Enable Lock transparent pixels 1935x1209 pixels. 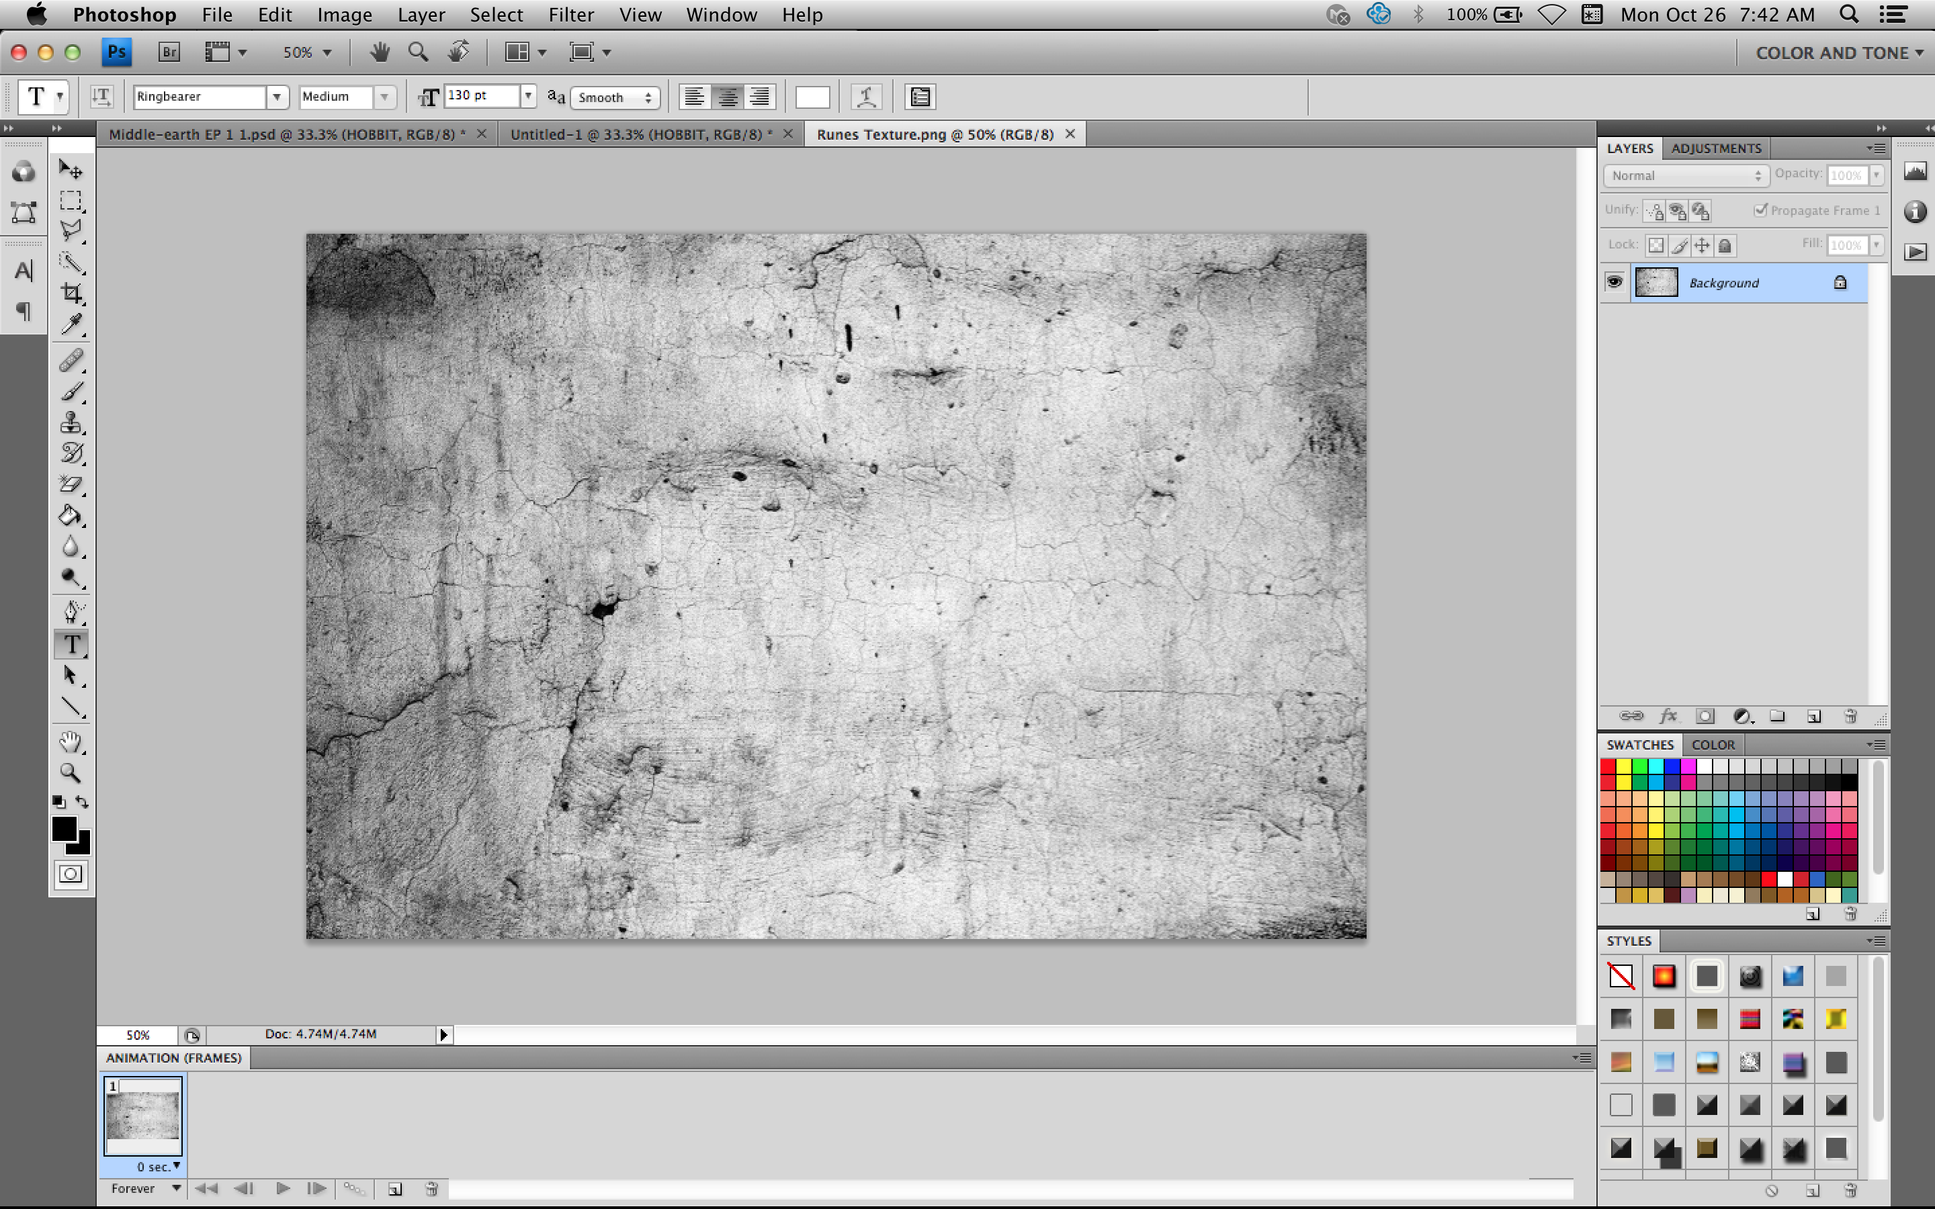(1656, 244)
